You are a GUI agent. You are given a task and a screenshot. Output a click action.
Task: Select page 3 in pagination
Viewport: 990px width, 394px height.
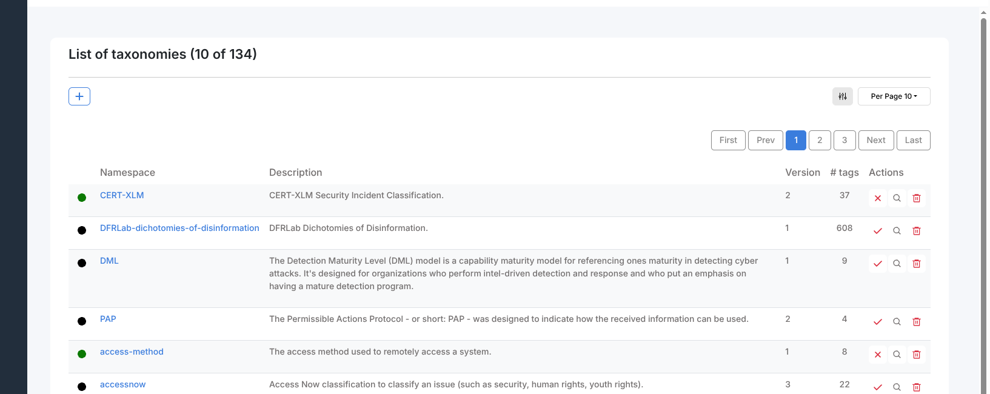coord(845,140)
